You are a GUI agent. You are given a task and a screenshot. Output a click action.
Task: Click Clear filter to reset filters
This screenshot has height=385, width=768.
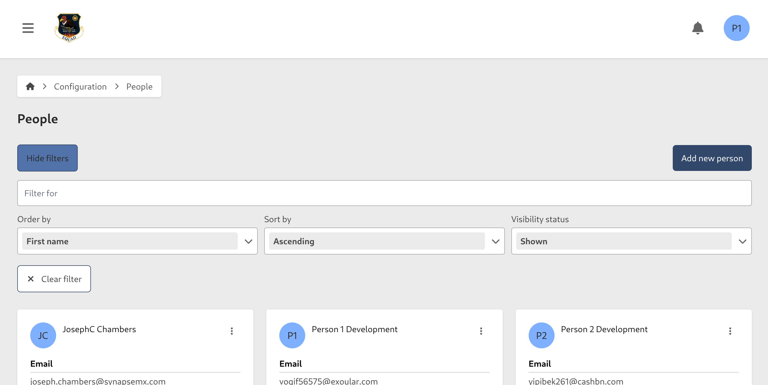coord(54,279)
